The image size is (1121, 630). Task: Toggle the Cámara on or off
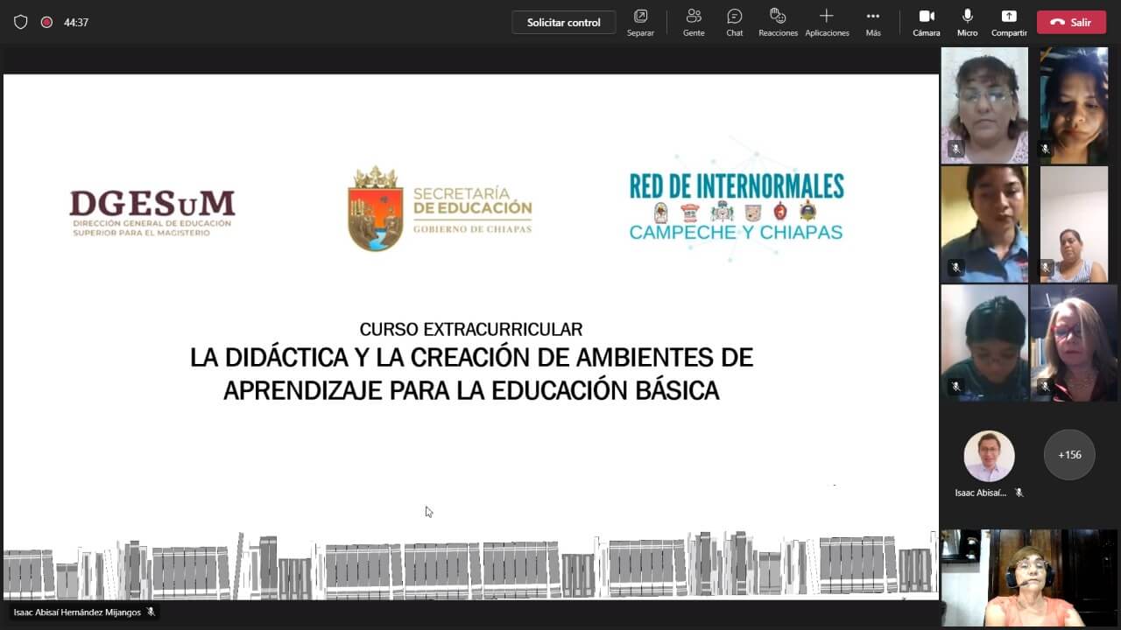[x=926, y=22]
